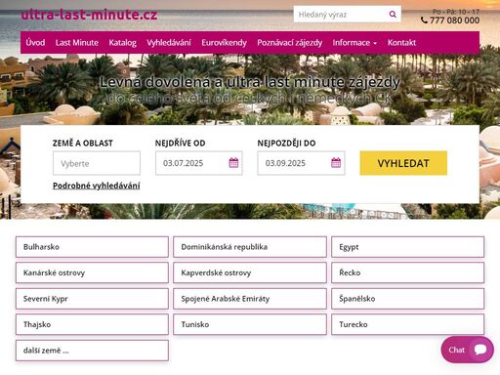Image resolution: width=500 pixels, height=375 pixels.
Task: Show more countries via další země
Action: [x=92, y=351]
